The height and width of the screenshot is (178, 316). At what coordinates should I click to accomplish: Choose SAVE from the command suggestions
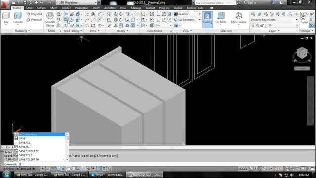click(x=39, y=138)
